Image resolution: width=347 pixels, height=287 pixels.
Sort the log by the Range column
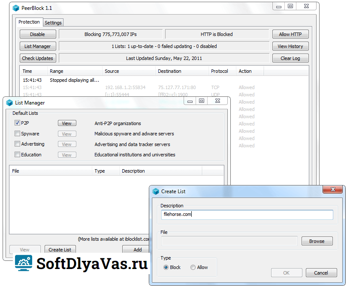[75, 71]
